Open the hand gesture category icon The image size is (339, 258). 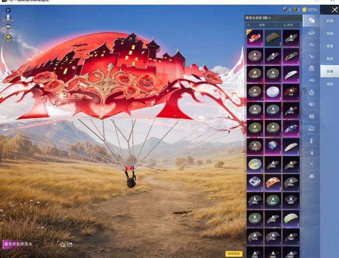tap(311, 152)
